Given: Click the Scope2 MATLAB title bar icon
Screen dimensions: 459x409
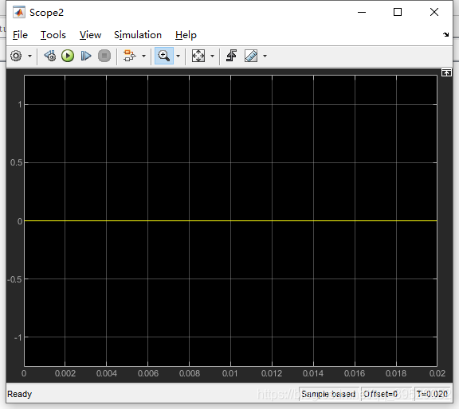Looking at the screenshot, I should 19,12.
